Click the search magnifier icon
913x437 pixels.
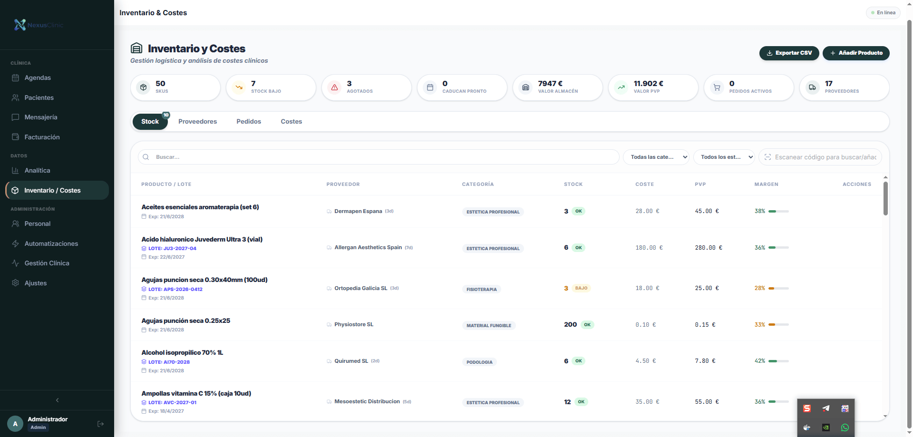point(146,157)
